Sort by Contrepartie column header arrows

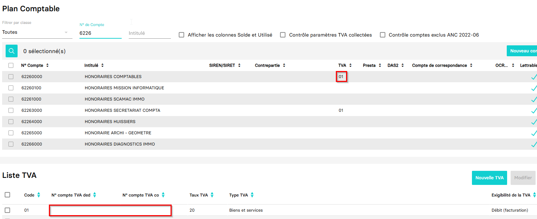pyautogui.click(x=284, y=65)
